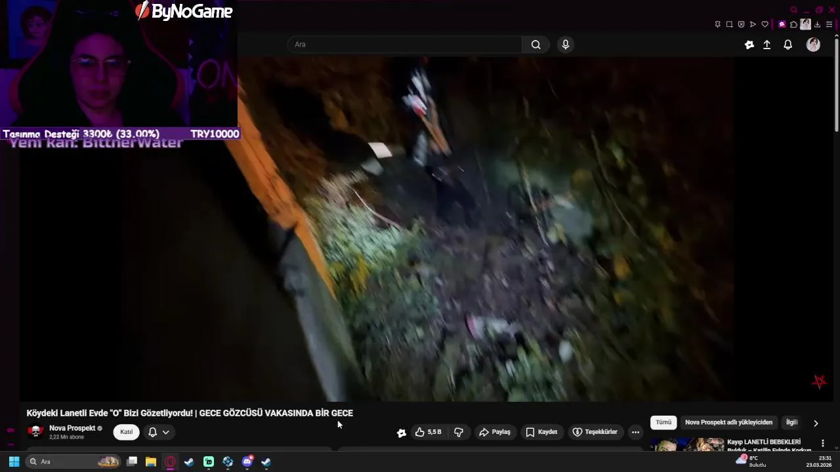Open Discord from taskbar

[247, 462]
